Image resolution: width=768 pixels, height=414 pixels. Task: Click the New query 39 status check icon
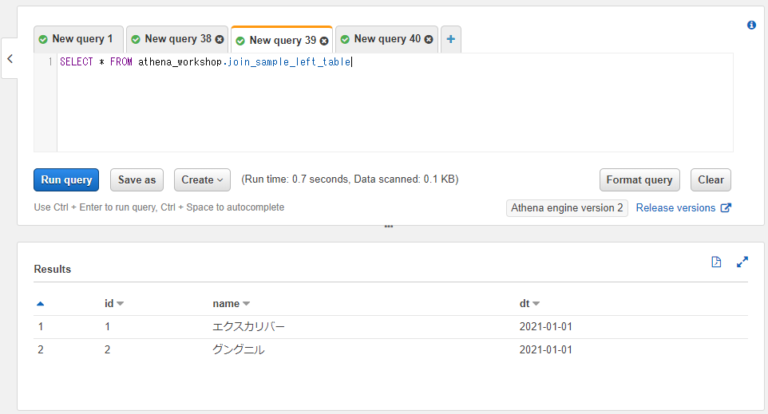coord(240,41)
